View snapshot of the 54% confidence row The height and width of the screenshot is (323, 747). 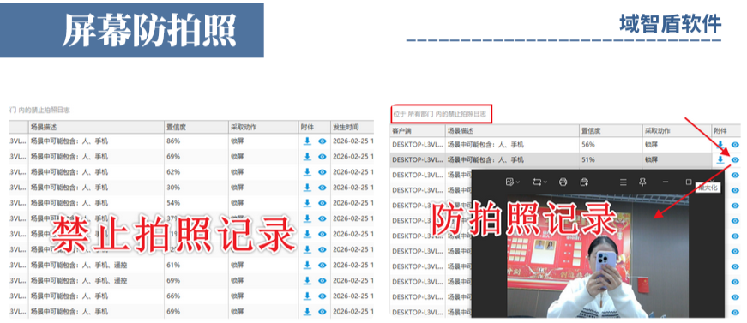coord(322,203)
